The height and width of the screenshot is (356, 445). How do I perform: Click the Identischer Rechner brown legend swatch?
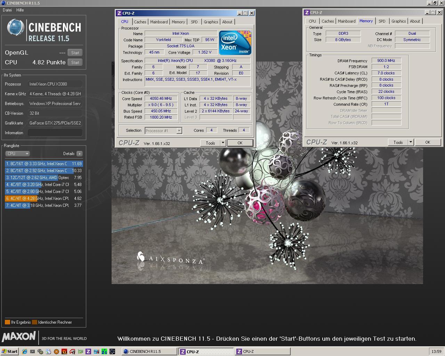pos(34,322)
